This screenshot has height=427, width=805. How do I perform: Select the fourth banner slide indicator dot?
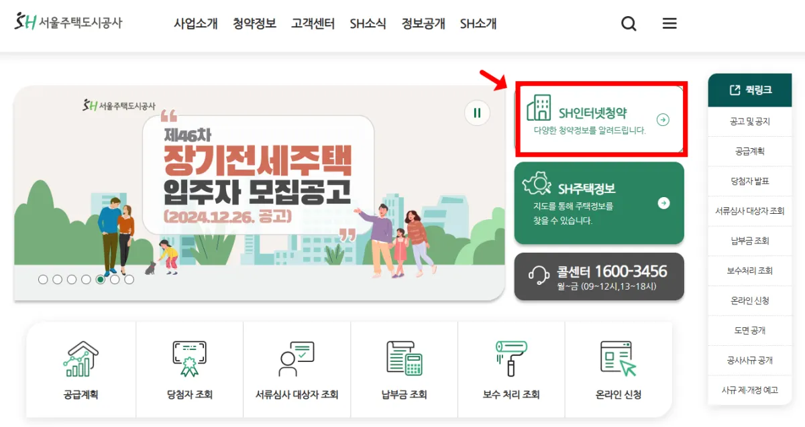[x=86, y=280]
